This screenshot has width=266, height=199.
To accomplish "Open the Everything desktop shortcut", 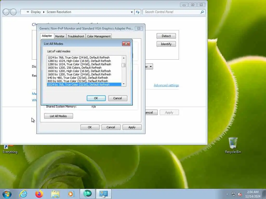I will pos(10,150).
